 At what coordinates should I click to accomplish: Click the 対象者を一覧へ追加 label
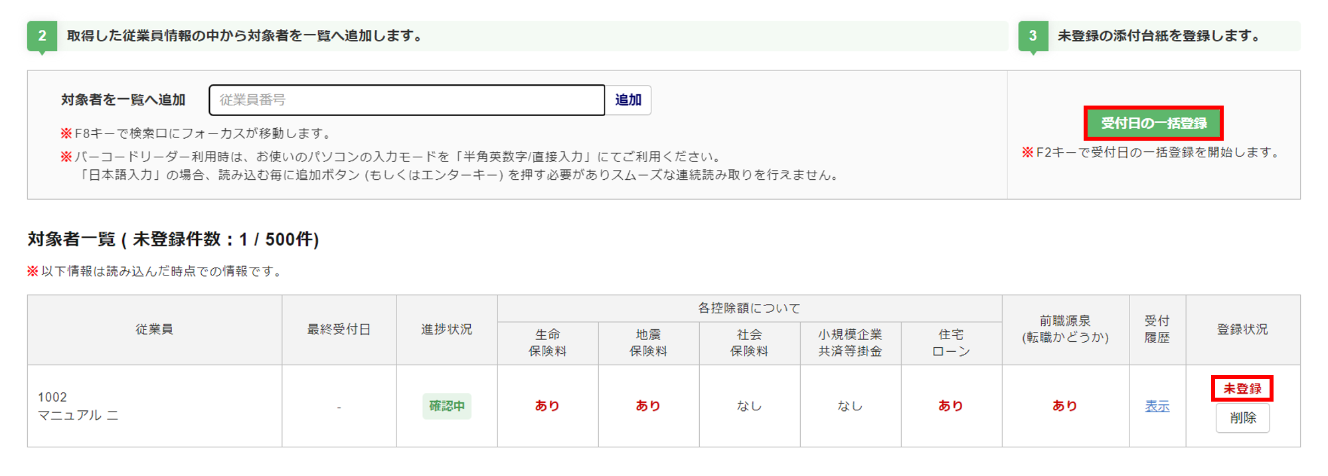click(124, 100)
